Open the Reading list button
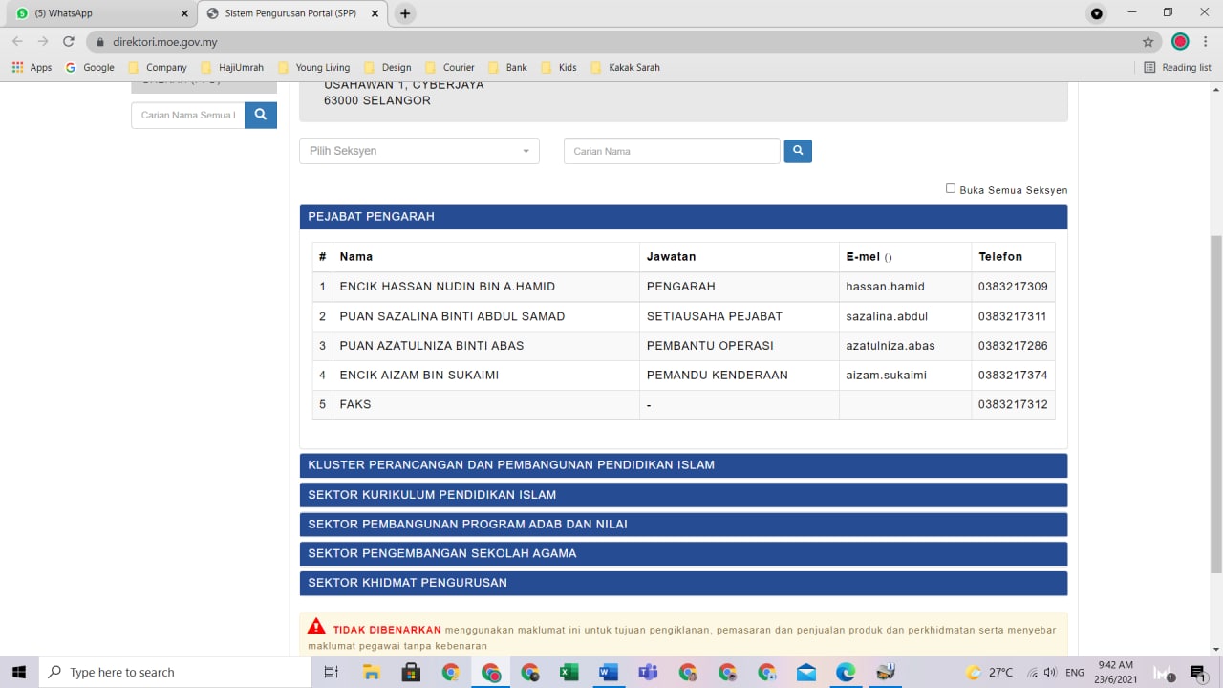 tap(1177, 67)
